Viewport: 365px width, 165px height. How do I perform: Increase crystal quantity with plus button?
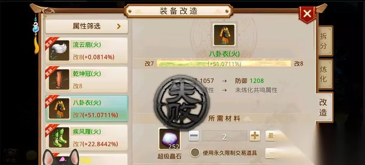point(255,136)
